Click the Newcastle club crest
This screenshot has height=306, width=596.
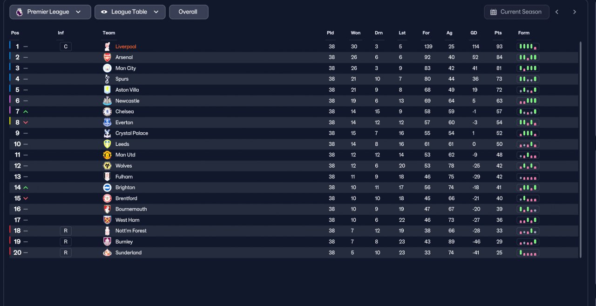(107, 101)
